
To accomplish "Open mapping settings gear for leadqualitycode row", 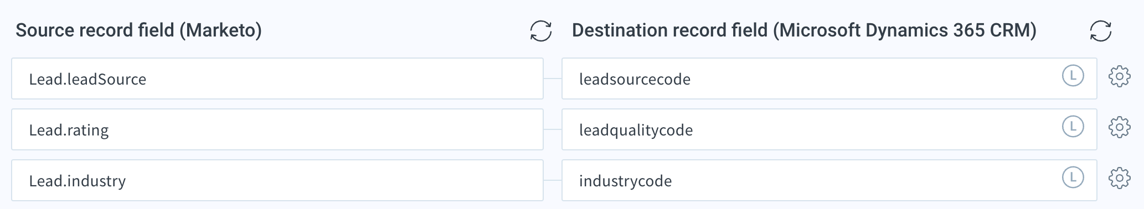I will click(1119, 127).
